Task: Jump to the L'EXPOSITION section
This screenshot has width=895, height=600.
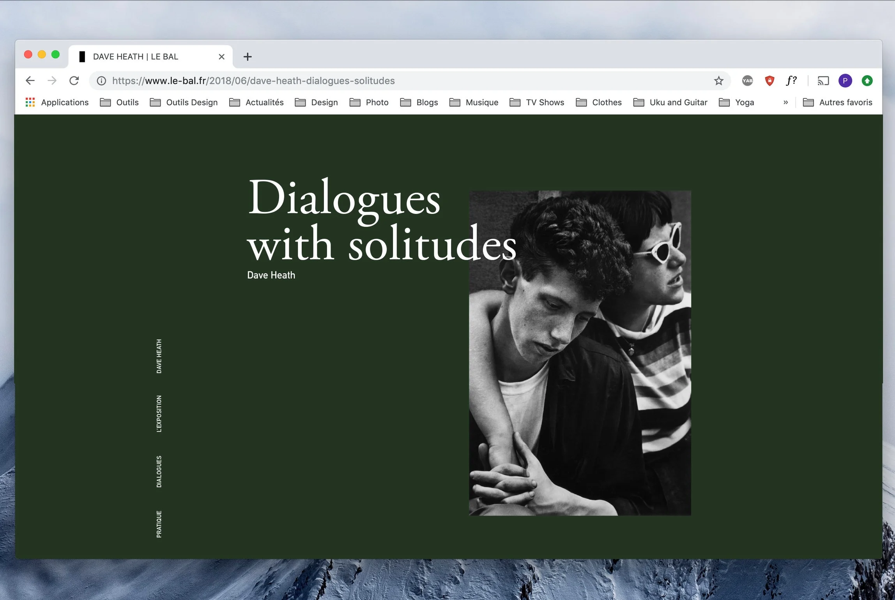Action: pyautogui.click(x=159, y=413)
